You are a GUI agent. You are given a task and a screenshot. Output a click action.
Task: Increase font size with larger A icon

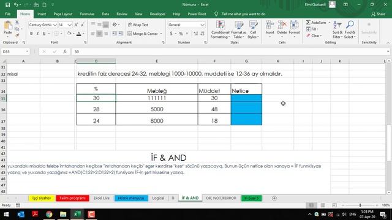pos(76,24)
